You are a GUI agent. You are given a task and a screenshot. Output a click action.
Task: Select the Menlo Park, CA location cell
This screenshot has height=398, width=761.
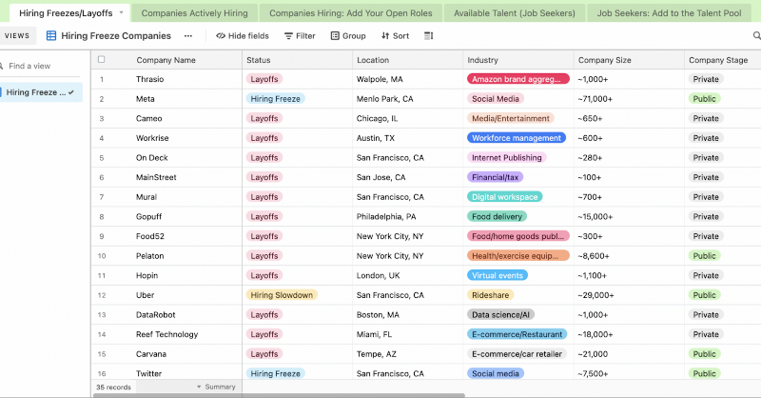click(408, 99)
